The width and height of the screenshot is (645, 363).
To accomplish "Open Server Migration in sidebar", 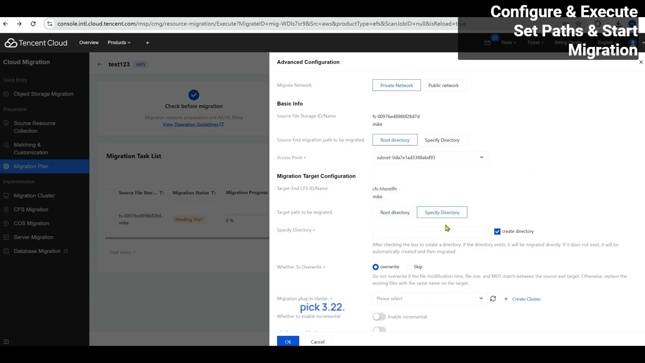I will click(33, 237).
